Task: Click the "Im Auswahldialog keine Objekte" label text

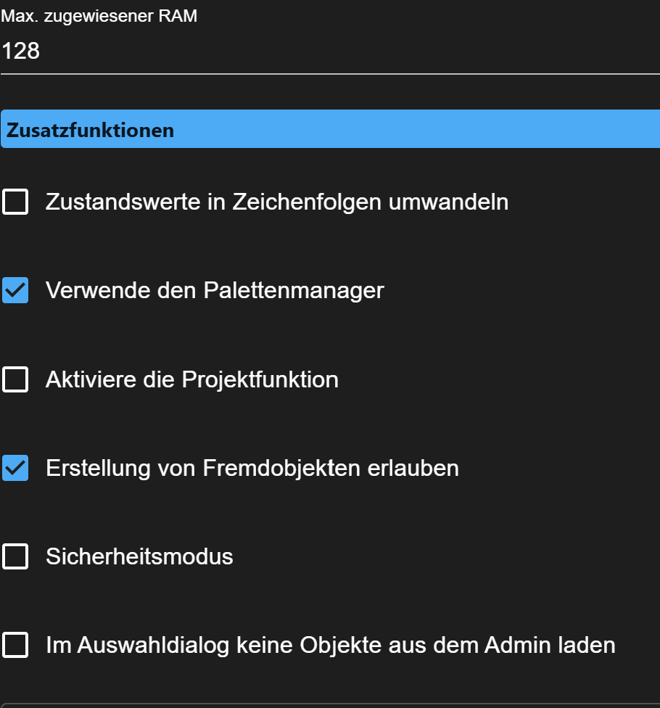Action: click(x=330, y=645)
